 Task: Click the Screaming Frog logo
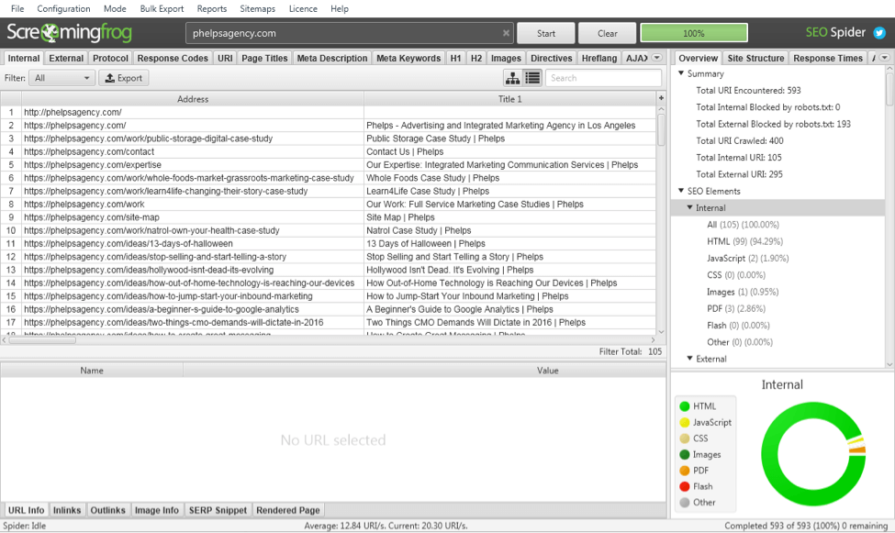coord(69,32)
